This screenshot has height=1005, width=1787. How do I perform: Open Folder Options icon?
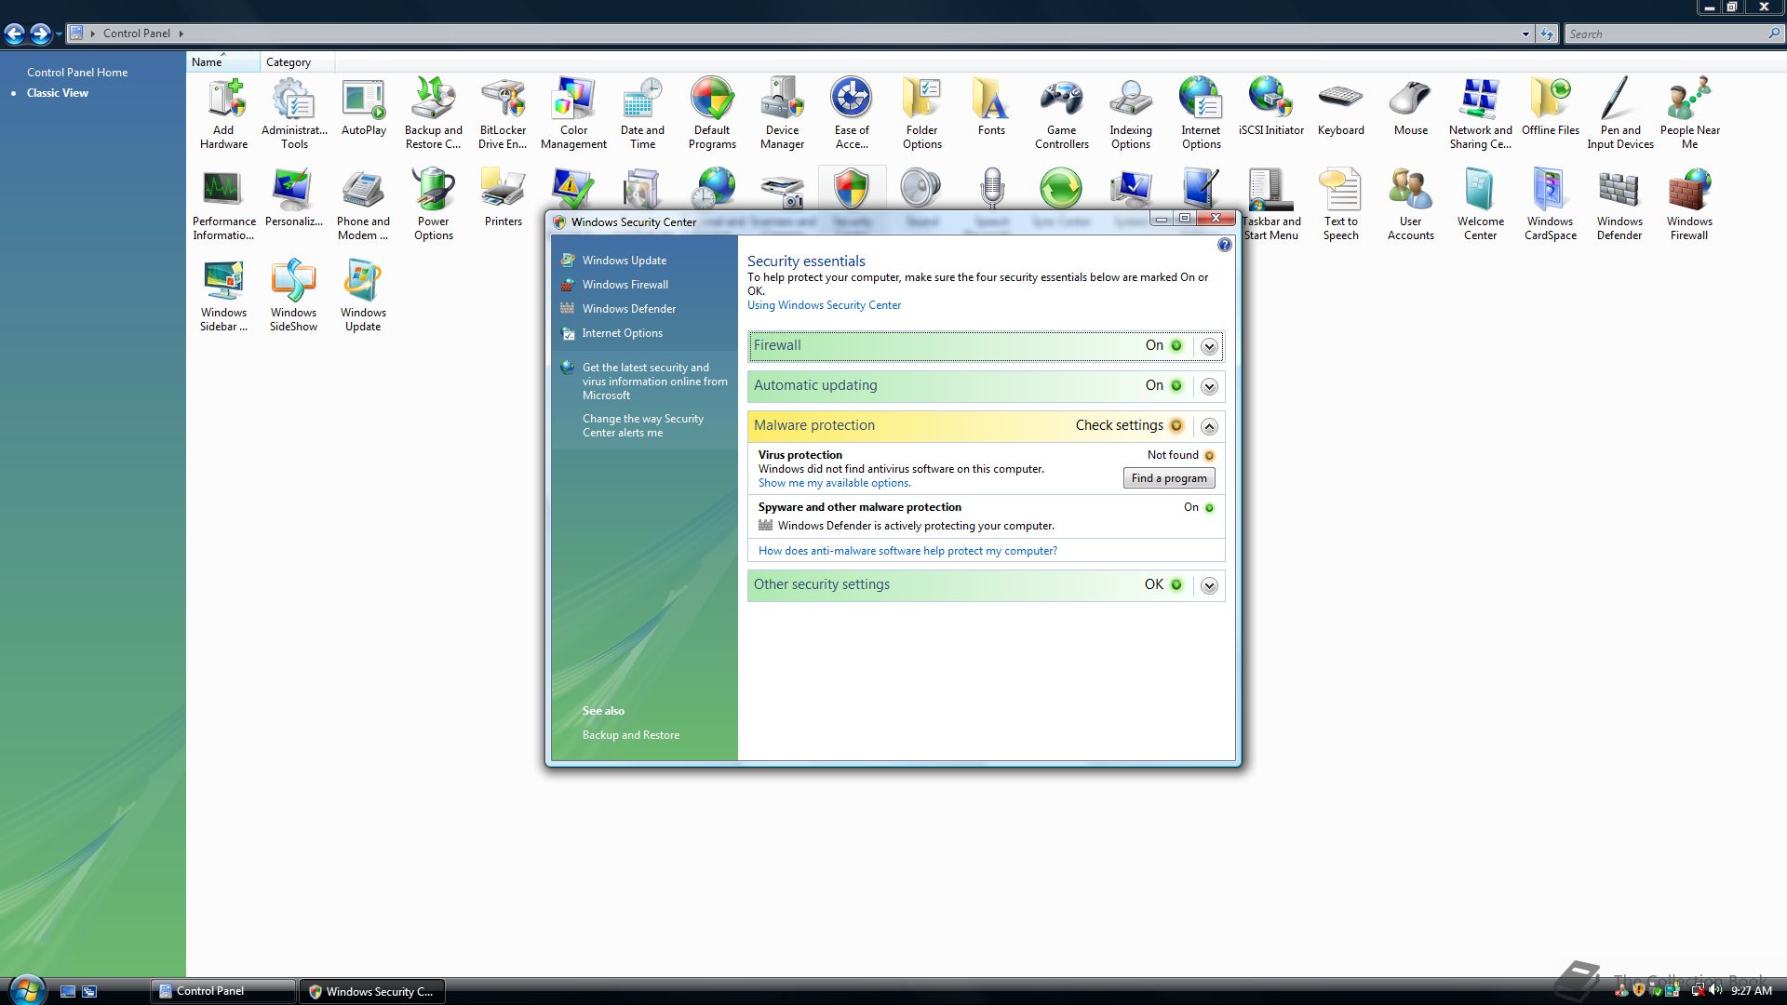921,113
